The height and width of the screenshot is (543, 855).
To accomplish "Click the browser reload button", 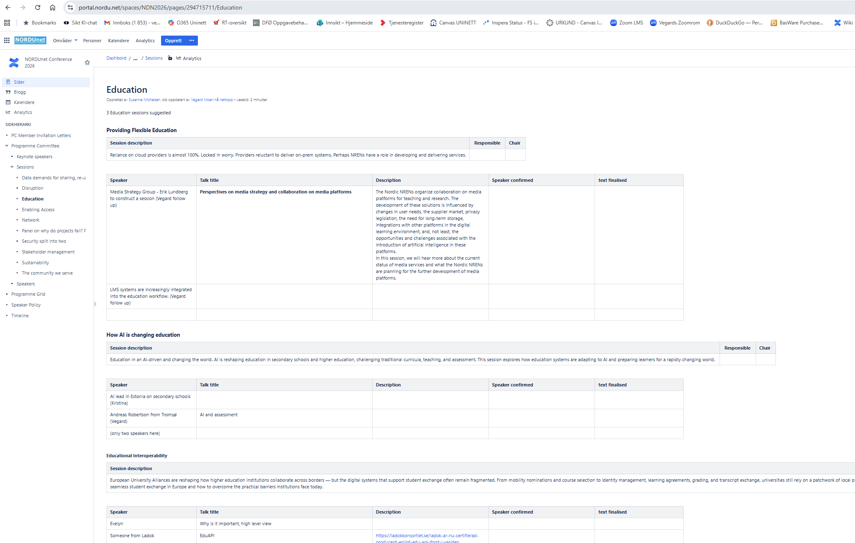I will (x=38, y=7).
